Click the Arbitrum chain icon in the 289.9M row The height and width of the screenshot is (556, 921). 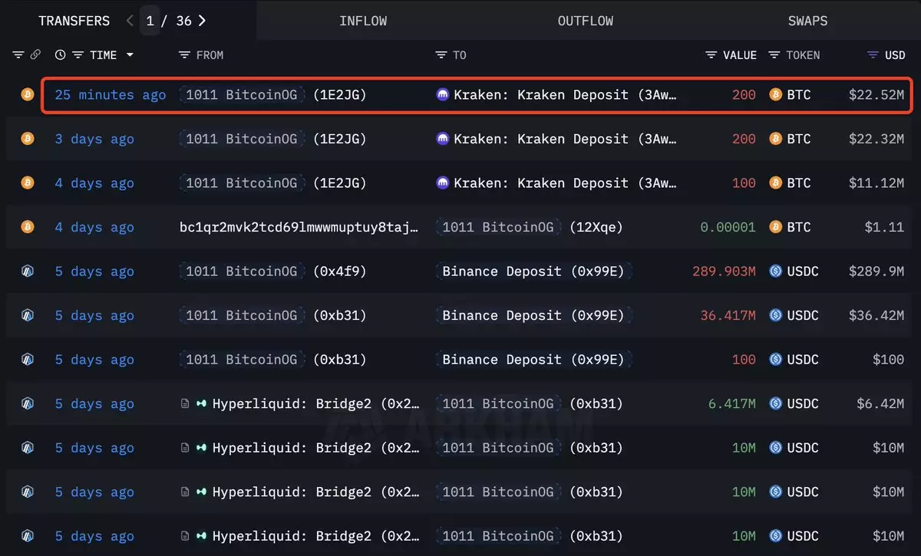(x=28, y=271)
